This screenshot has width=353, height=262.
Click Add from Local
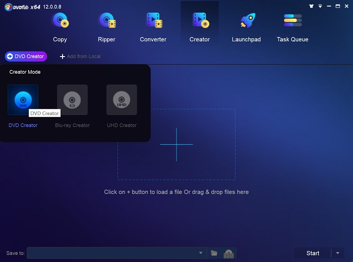(80, 57)
